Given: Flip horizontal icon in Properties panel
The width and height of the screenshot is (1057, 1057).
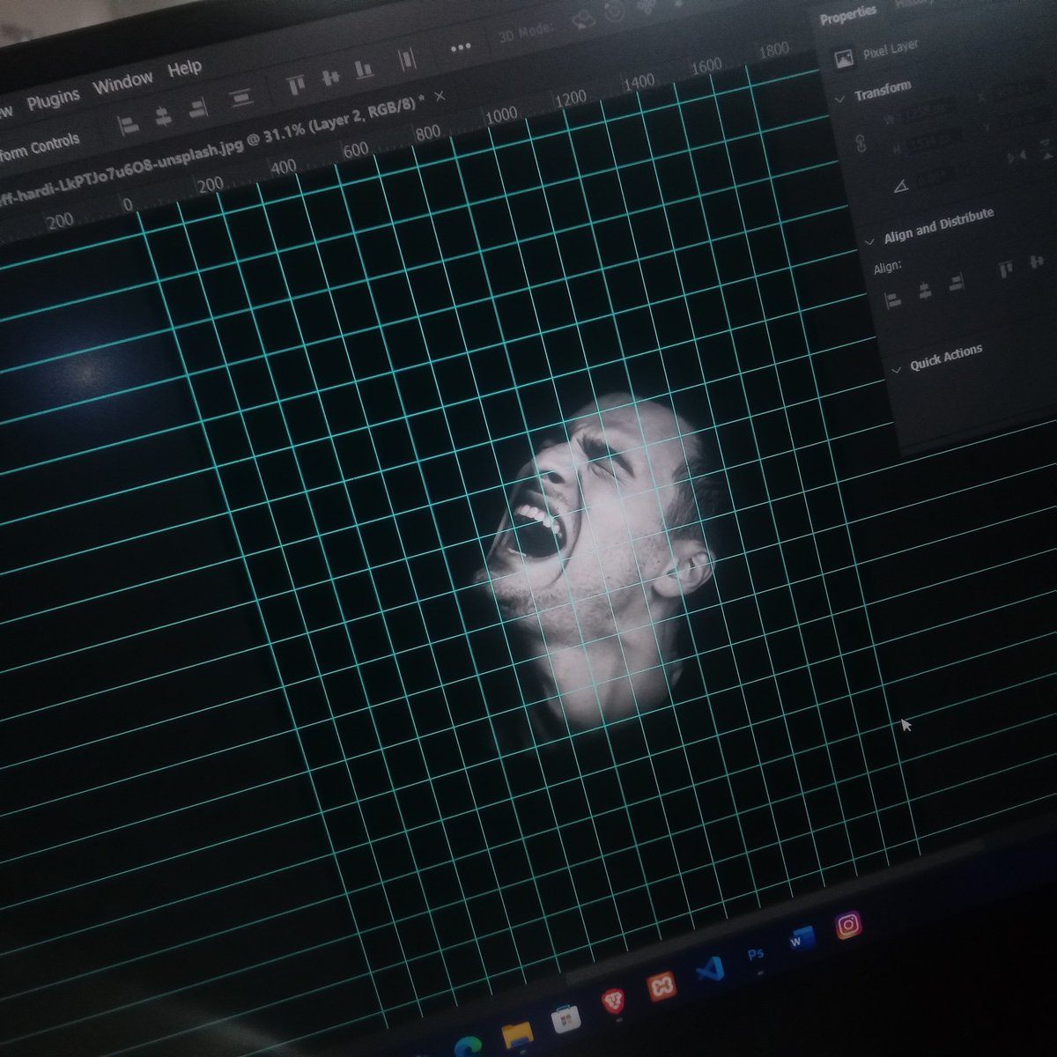Looking at the screenshot, I should coord(1018,156).
